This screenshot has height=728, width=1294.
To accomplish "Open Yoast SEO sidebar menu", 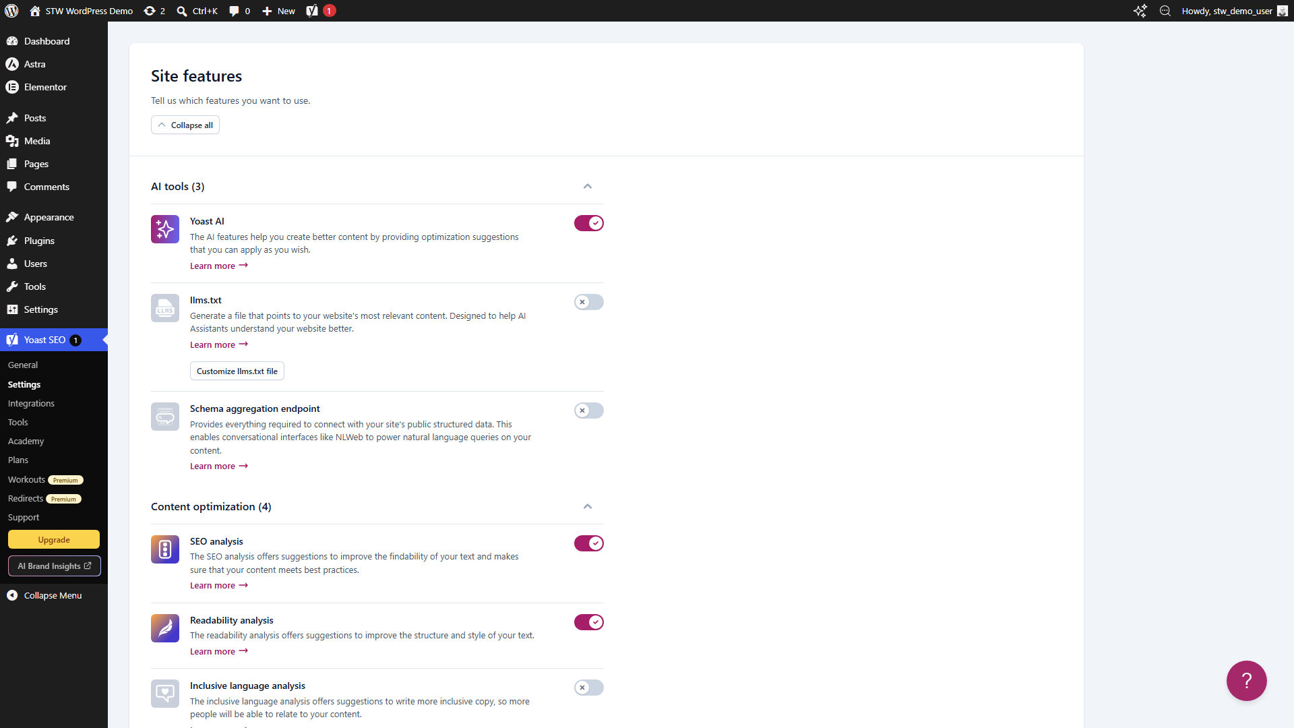I will coord(54,340).
